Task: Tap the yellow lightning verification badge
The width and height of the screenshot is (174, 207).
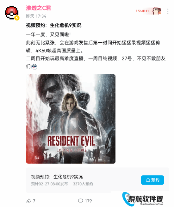Action: point(17,18)
